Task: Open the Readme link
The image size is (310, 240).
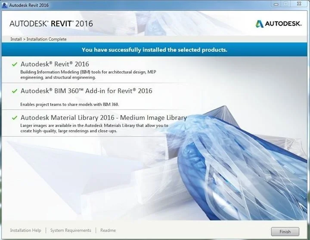Action: [x=108, y=230]
